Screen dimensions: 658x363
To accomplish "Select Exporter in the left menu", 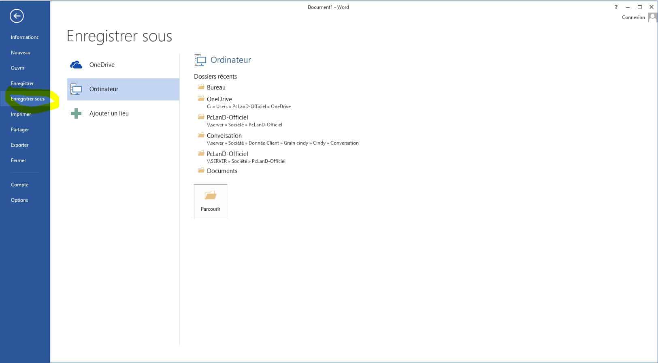I will [x=20, y=145].
